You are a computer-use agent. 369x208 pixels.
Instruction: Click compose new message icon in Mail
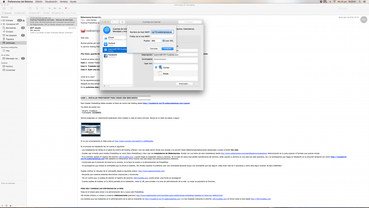11,8
